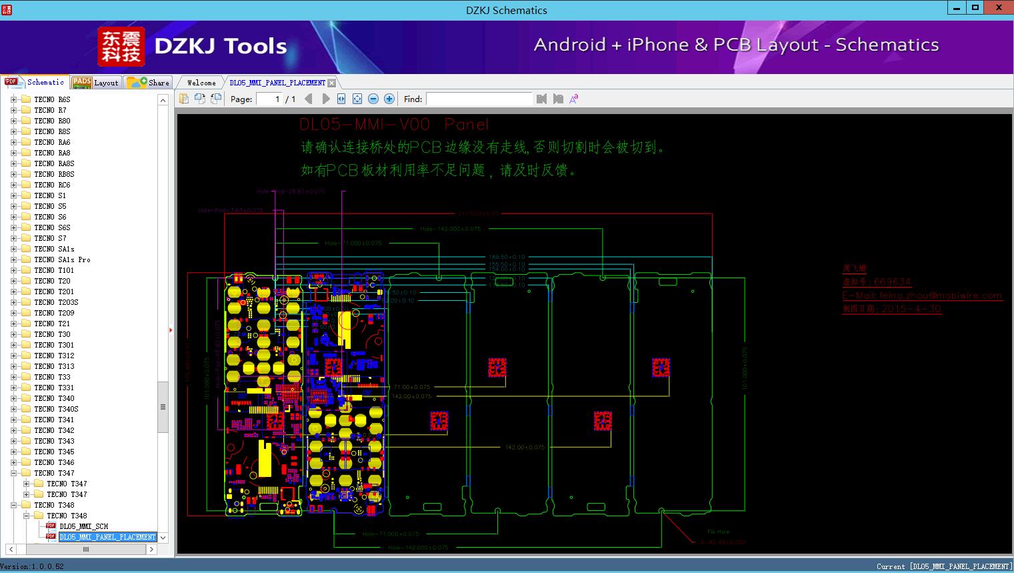Screen dimensions: 1014x573
Task: Collapse the left tree panel with splitter arrow
Action: (171, 330)
